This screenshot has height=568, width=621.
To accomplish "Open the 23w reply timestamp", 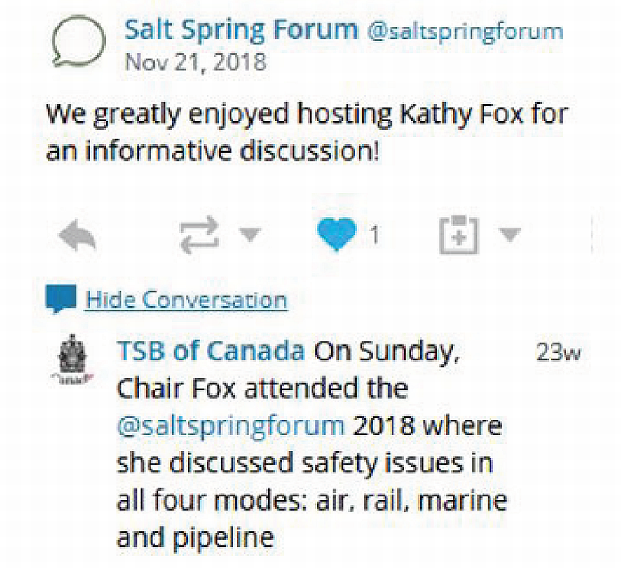I will tap(558, 353).
